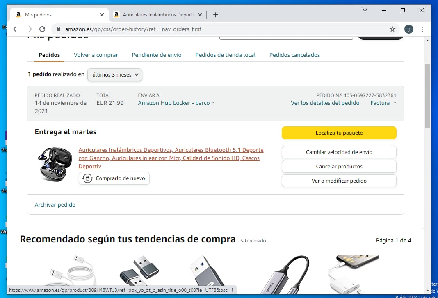Click the Entrega el martes heading
This screenshot has height=298, width=438.
pyautogui.click(x=65, y=132)
